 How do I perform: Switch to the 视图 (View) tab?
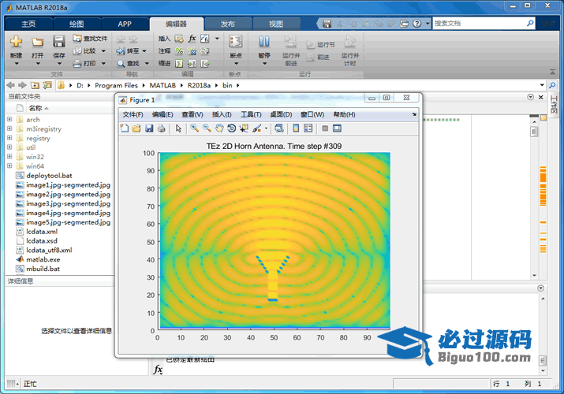[x=276, y=24]
